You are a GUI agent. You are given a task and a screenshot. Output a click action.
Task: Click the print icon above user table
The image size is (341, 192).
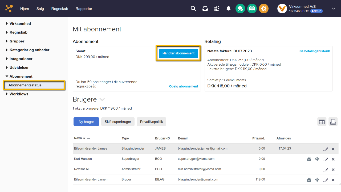pyautogui.click(x=333, y=122)
